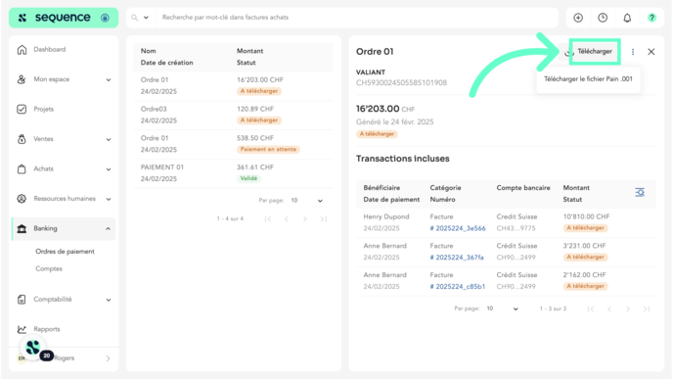
Task: Go to last page of order list
Action: coord(324,219)
